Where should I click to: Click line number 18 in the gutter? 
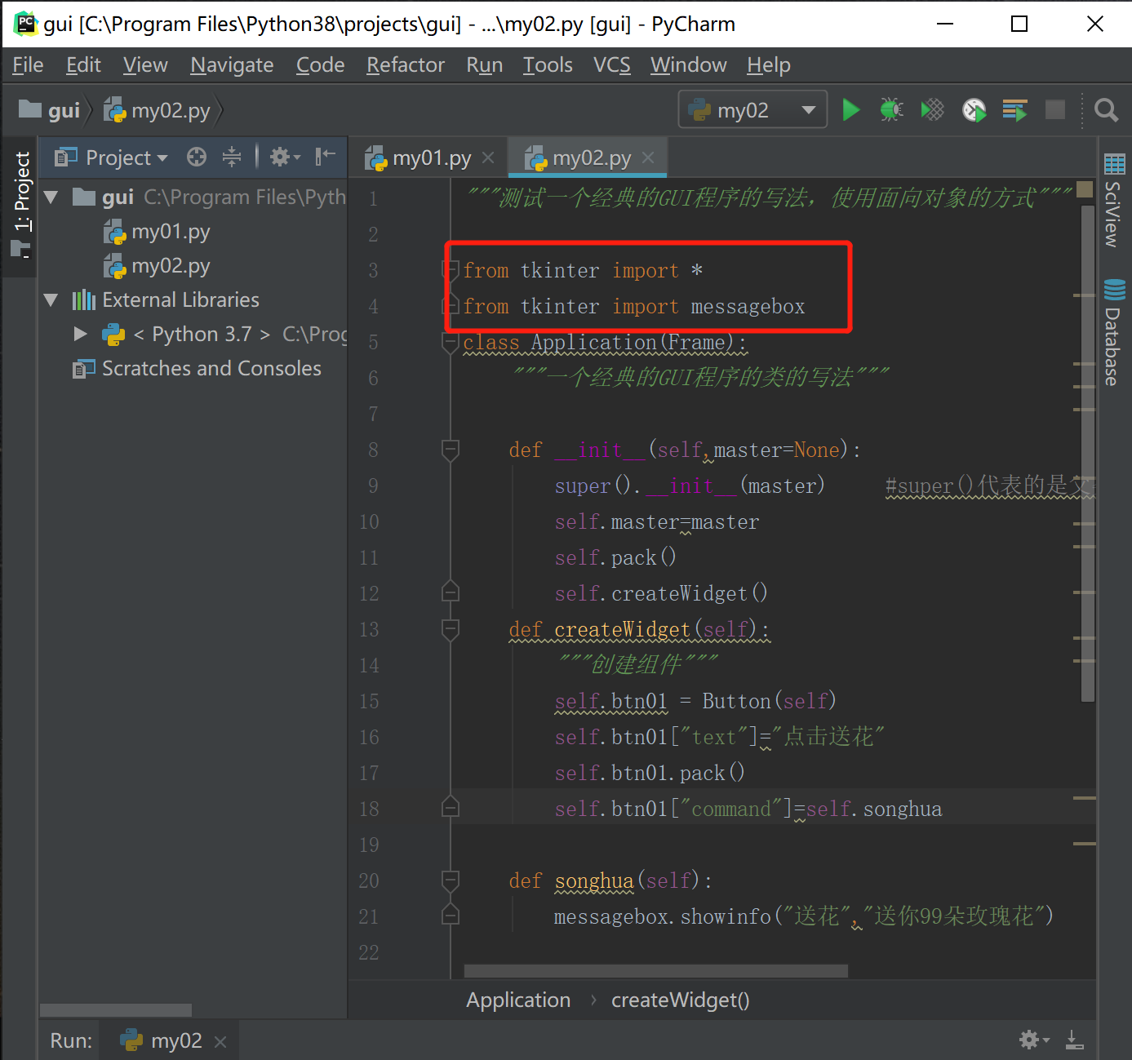369,809
